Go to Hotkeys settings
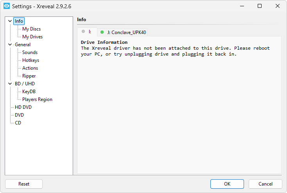287x193 pixels. [x=30, y=60]
